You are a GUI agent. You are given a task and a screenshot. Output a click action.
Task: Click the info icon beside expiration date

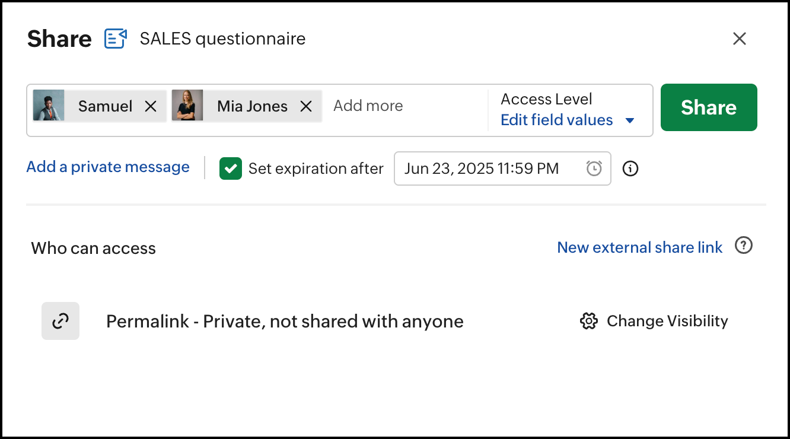coord(630,168)
